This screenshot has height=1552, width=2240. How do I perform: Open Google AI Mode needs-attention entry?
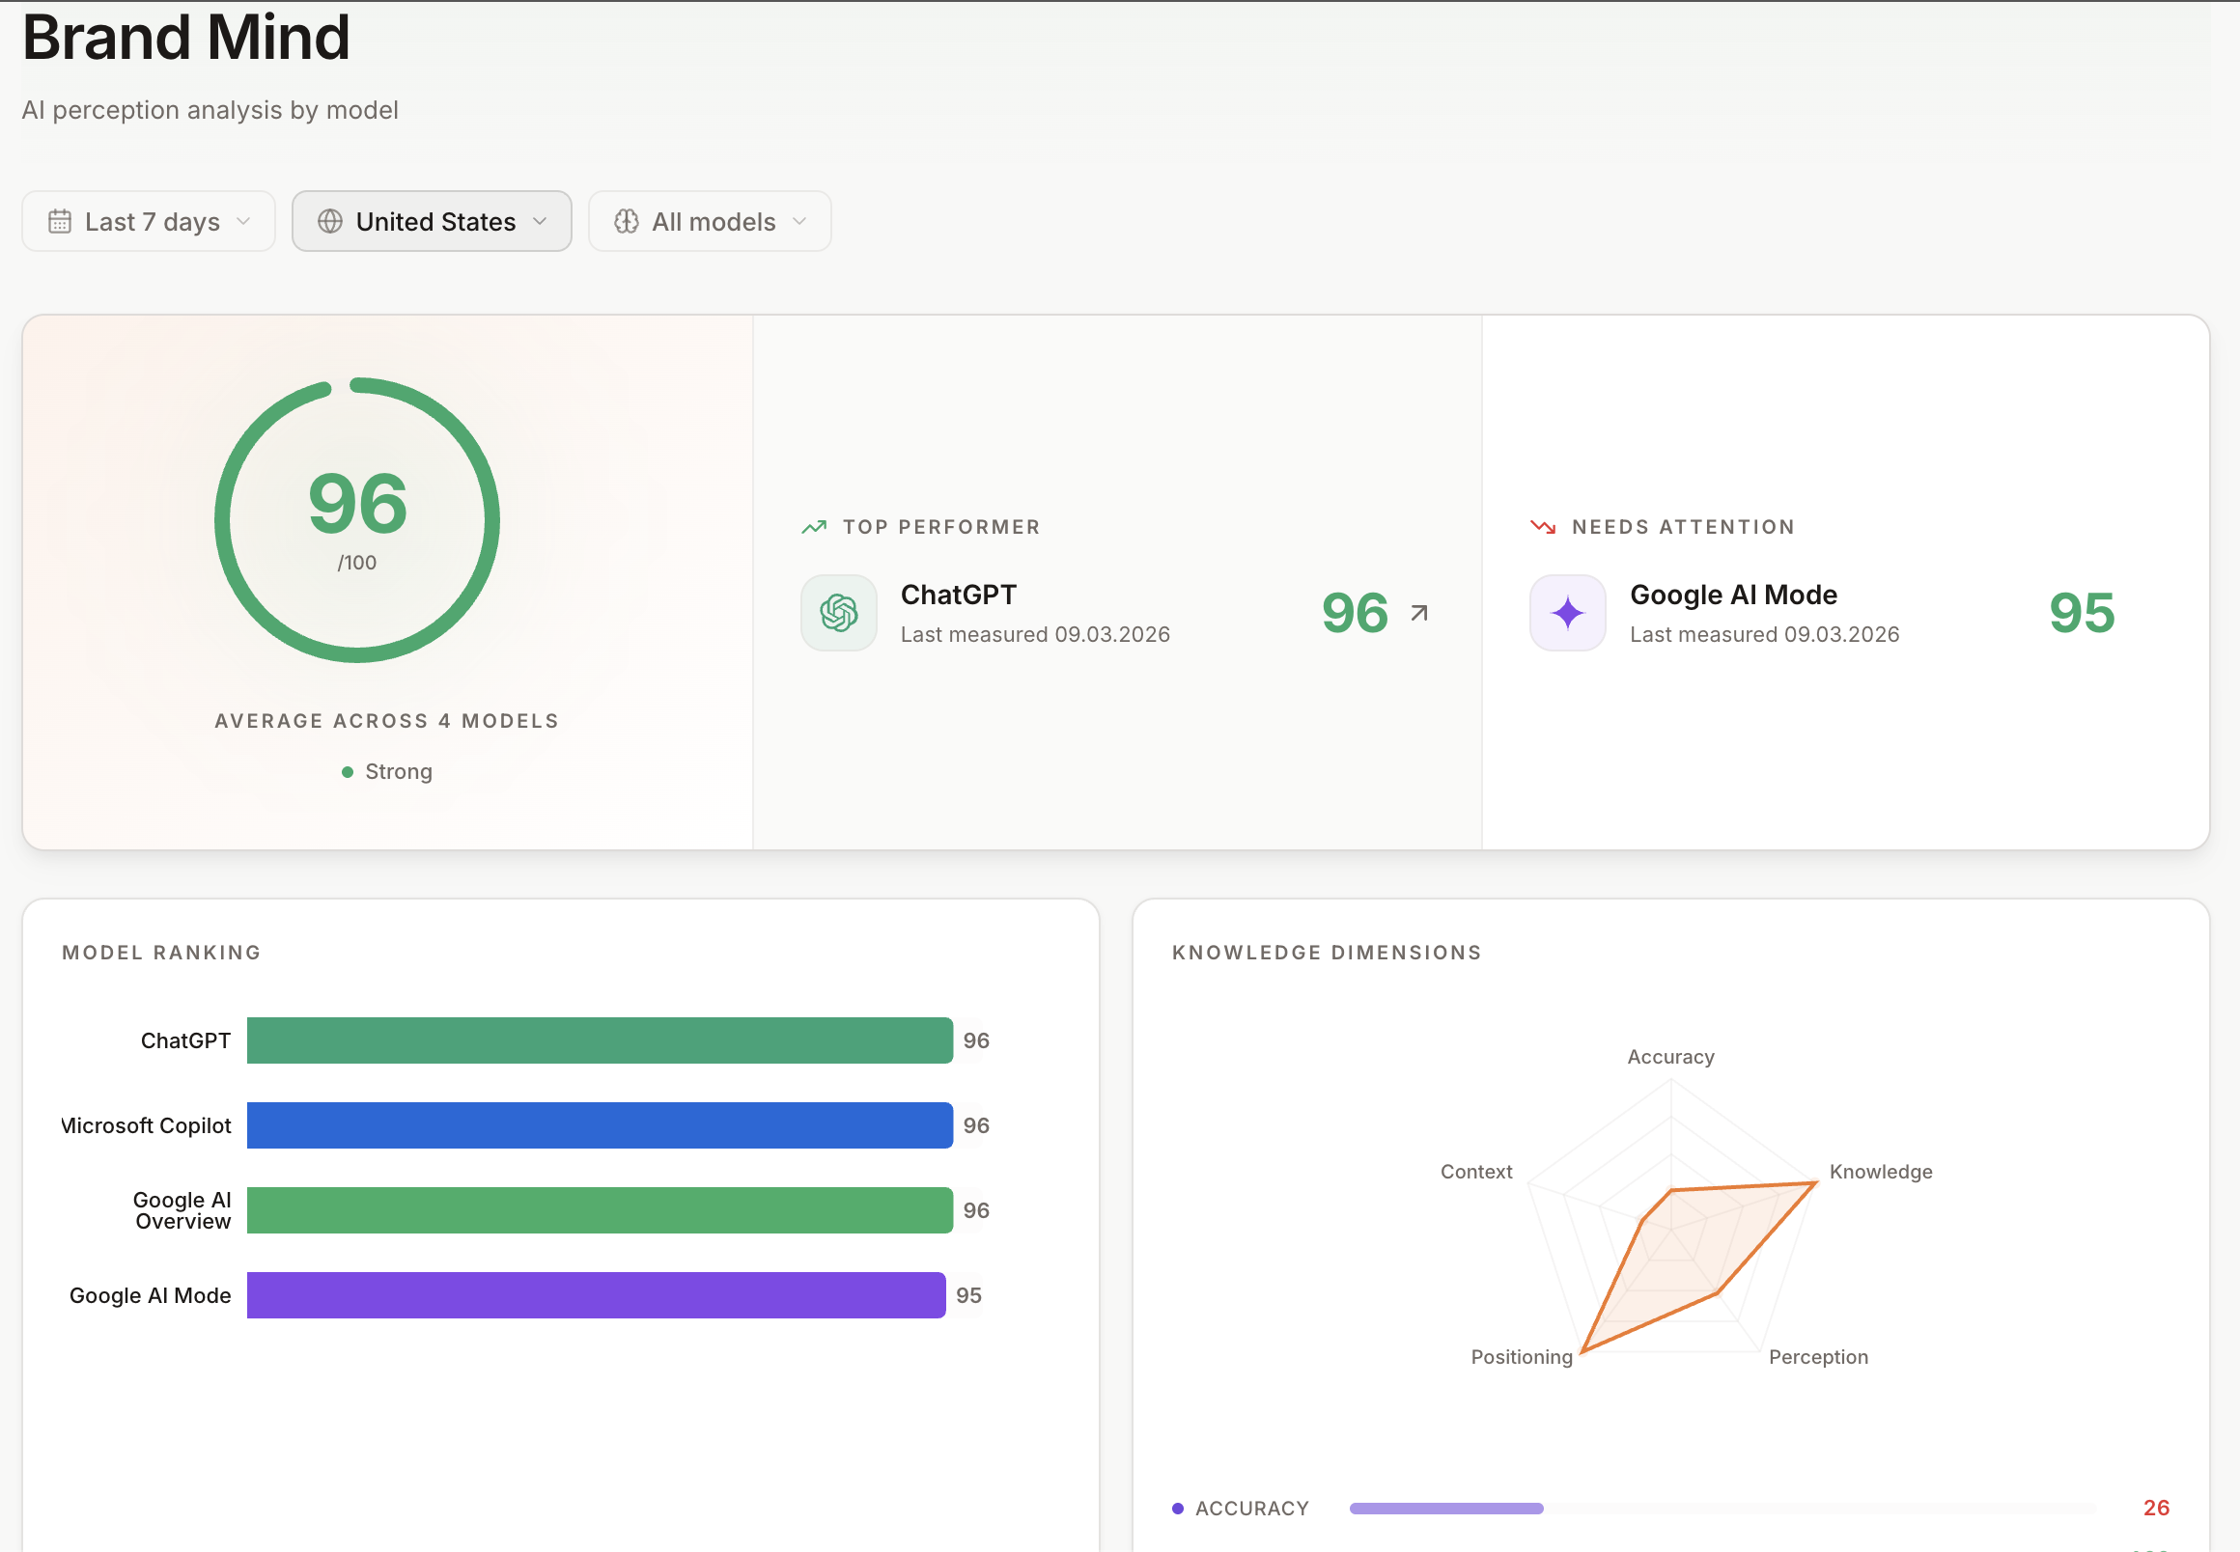1733,595
